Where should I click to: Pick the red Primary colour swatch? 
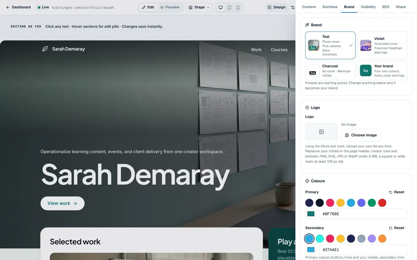pyautogui.click(x=382, y=203)
